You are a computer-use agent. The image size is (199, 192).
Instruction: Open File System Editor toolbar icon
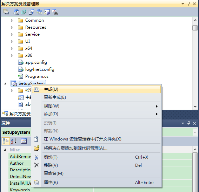click(x=16, y=12)
